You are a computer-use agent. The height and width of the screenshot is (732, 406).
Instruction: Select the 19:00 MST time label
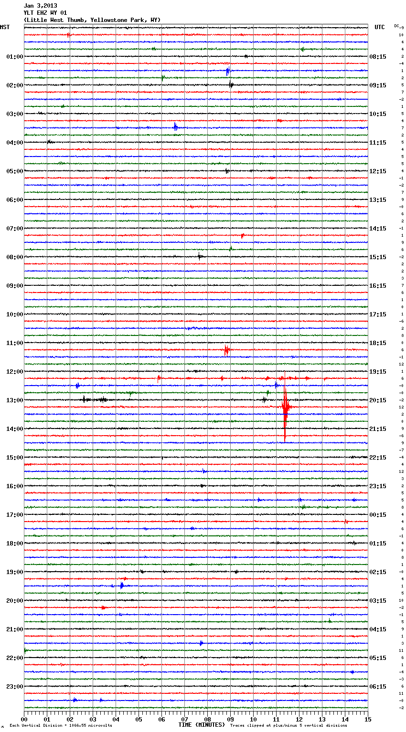[x=15, y=572]
